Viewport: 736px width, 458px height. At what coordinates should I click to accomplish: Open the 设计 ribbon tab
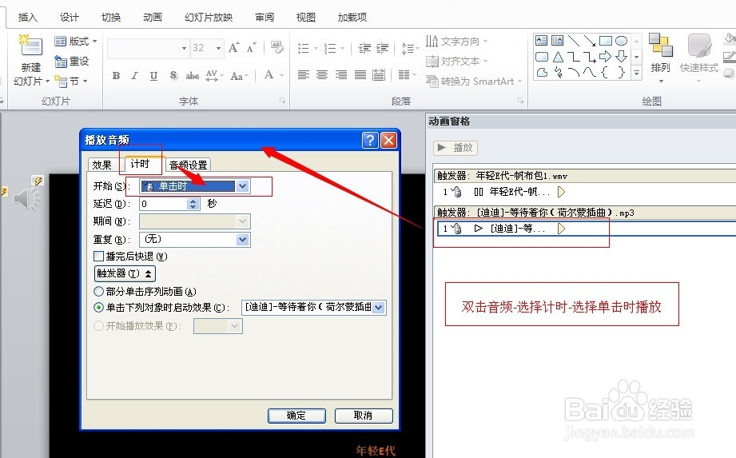(70, 18)
